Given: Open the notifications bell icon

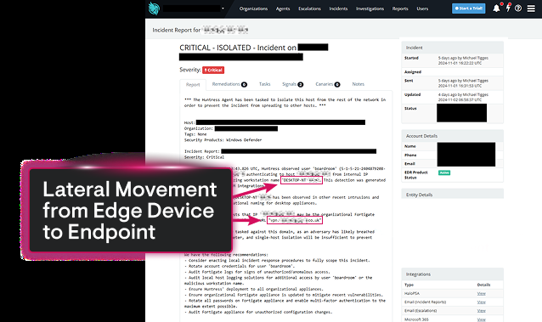Looking at the screenshot, I should [x=496, y=8].
